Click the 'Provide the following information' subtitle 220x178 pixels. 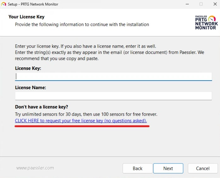point(82,24)
